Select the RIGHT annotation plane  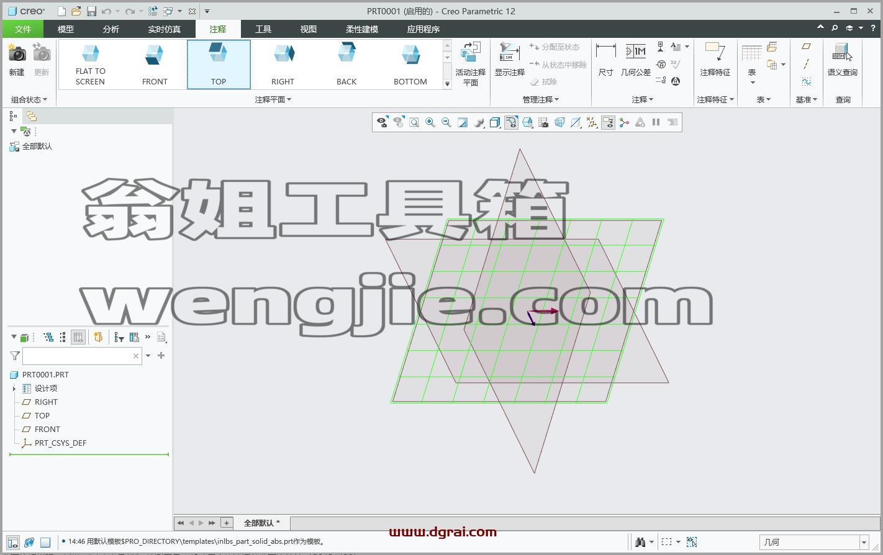pyautogui.click(x=283, y=65)
